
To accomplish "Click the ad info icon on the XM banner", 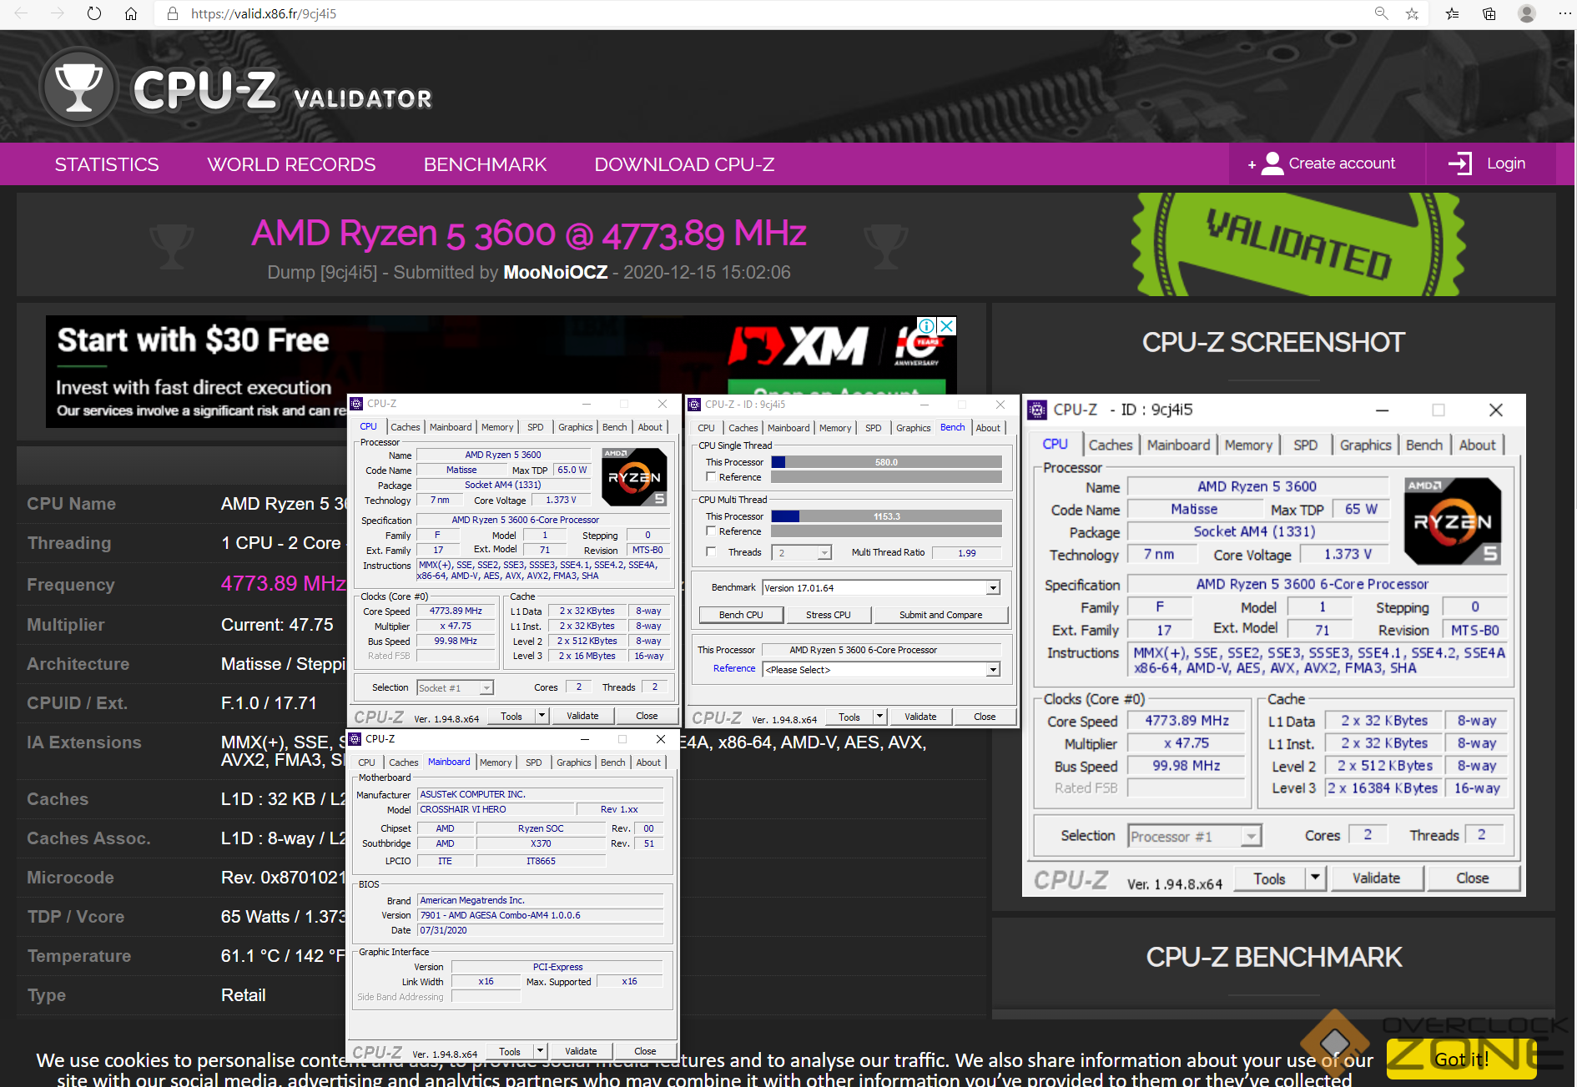I will tap(926, 325).
